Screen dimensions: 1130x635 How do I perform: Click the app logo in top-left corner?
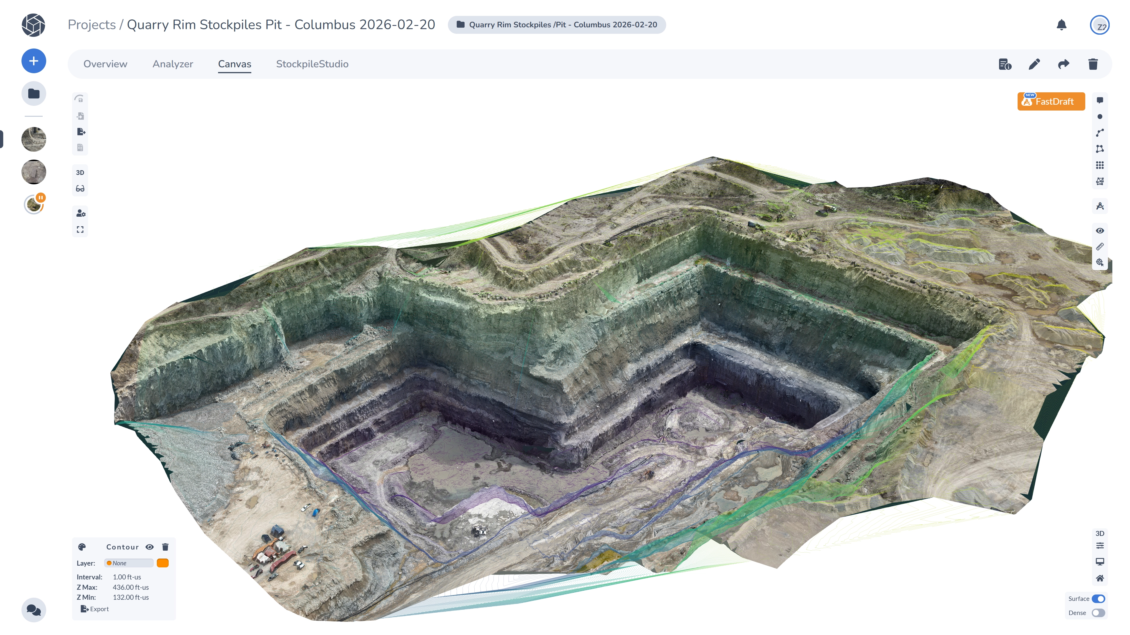[x=33, y=25]
